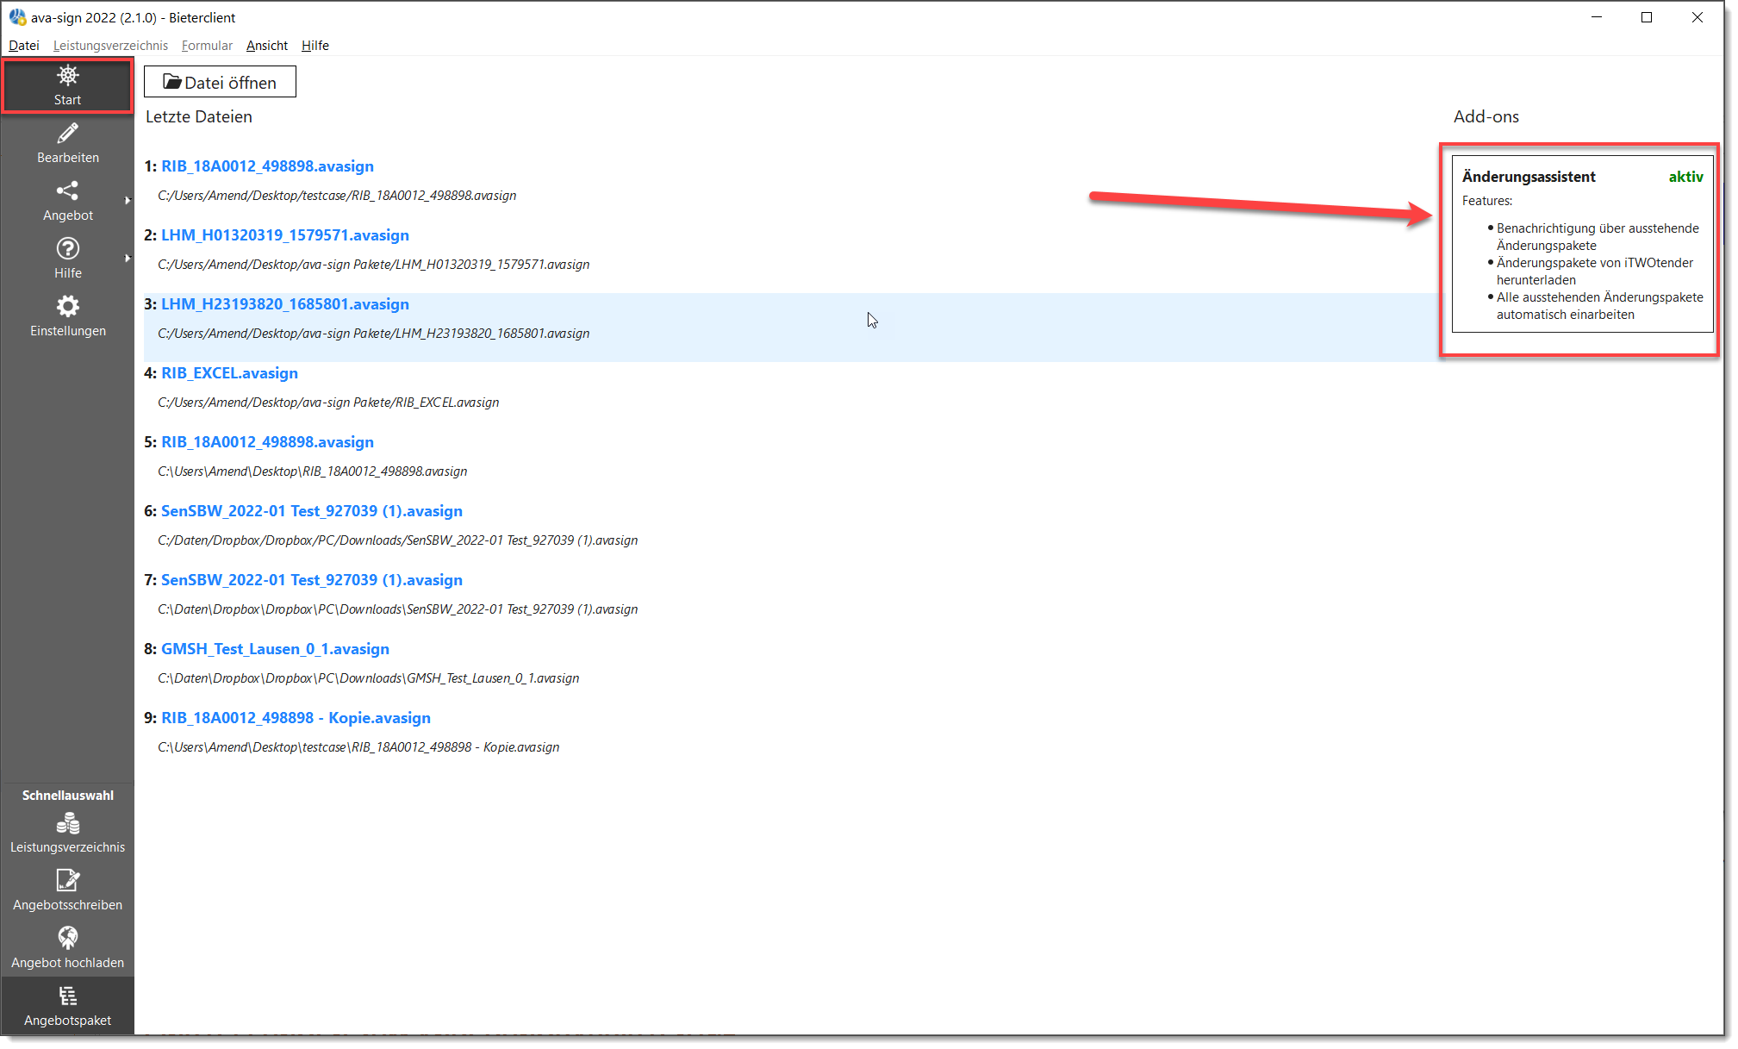Open Leistungsverzeichnis quick selection
The height and width of the screenshot is (1049, 1738).
[67, 834]
